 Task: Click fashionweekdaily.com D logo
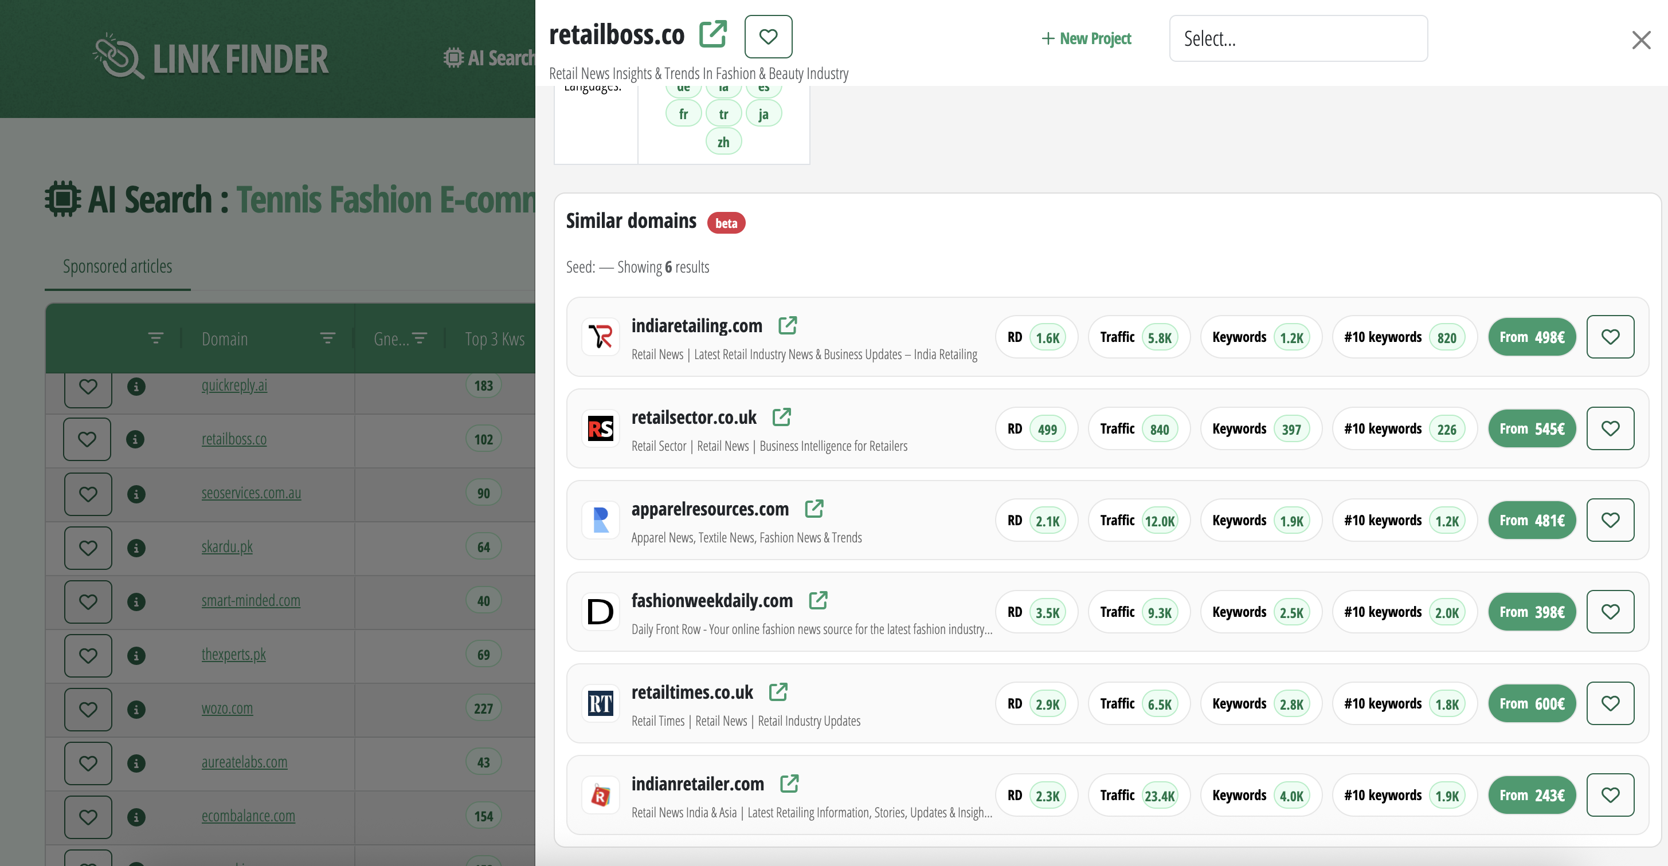(x=600, y=612)
